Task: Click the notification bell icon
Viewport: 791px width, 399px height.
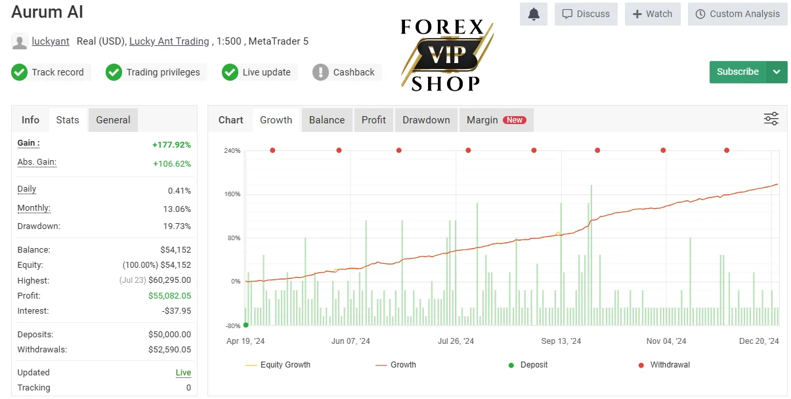Action: click(534, 14)
